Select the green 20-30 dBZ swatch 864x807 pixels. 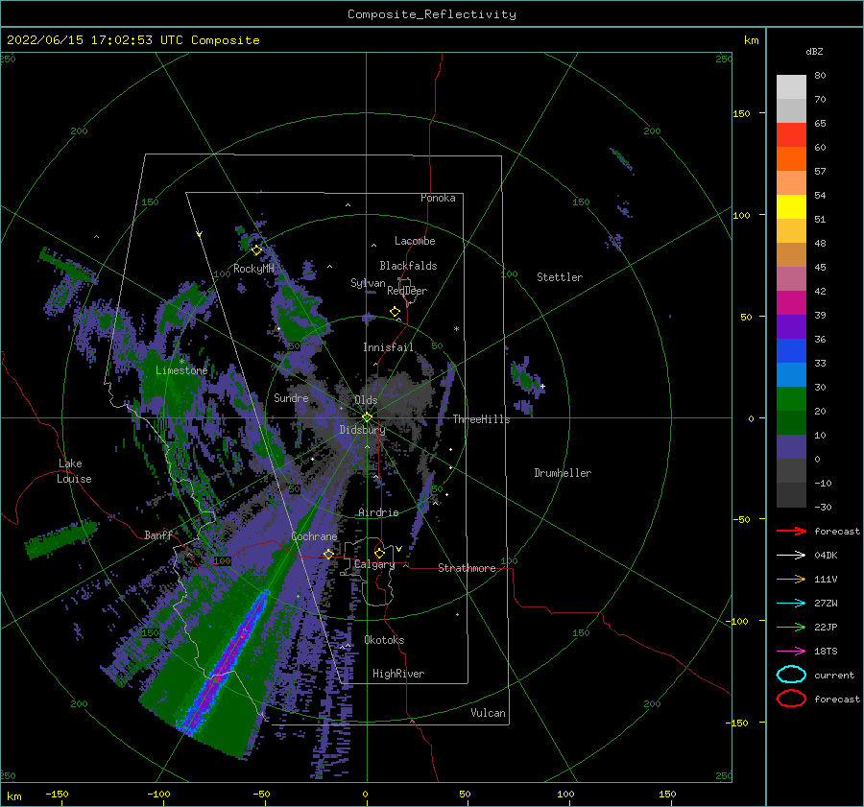pyautogui.click(x=791, y=399)
